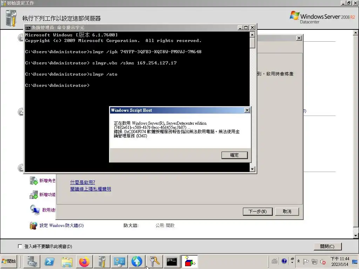Show hidden tray icons arrow
The height and width of the screenshot is (269, 359).
coord(299,261)
